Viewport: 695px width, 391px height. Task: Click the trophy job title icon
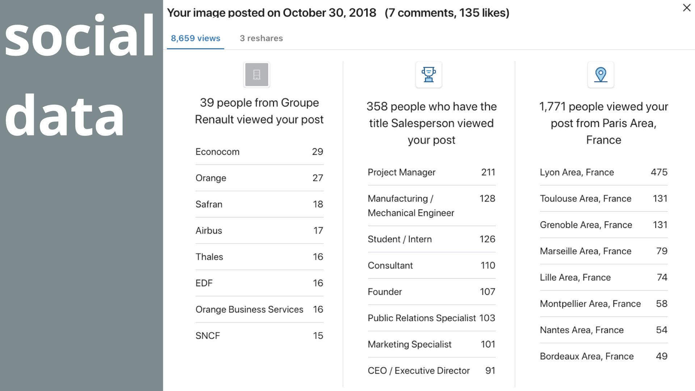coord(429,75)
